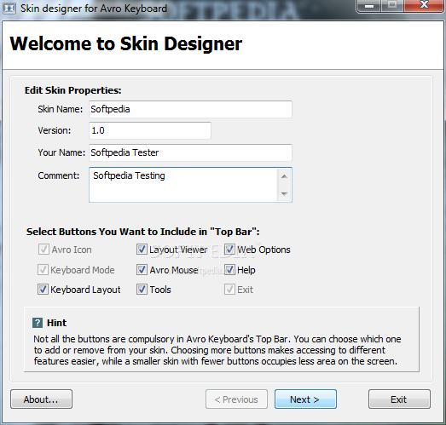
Task: Click the Hint question mark icon
Action: pos(38,323)
